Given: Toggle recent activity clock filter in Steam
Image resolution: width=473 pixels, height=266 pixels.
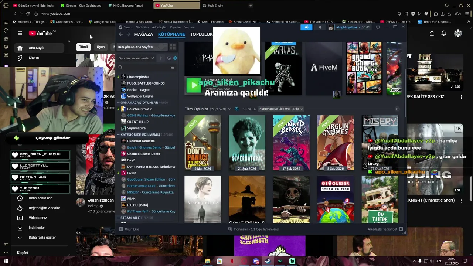Looking at the screenshot, I should click(x=169, y=58).
